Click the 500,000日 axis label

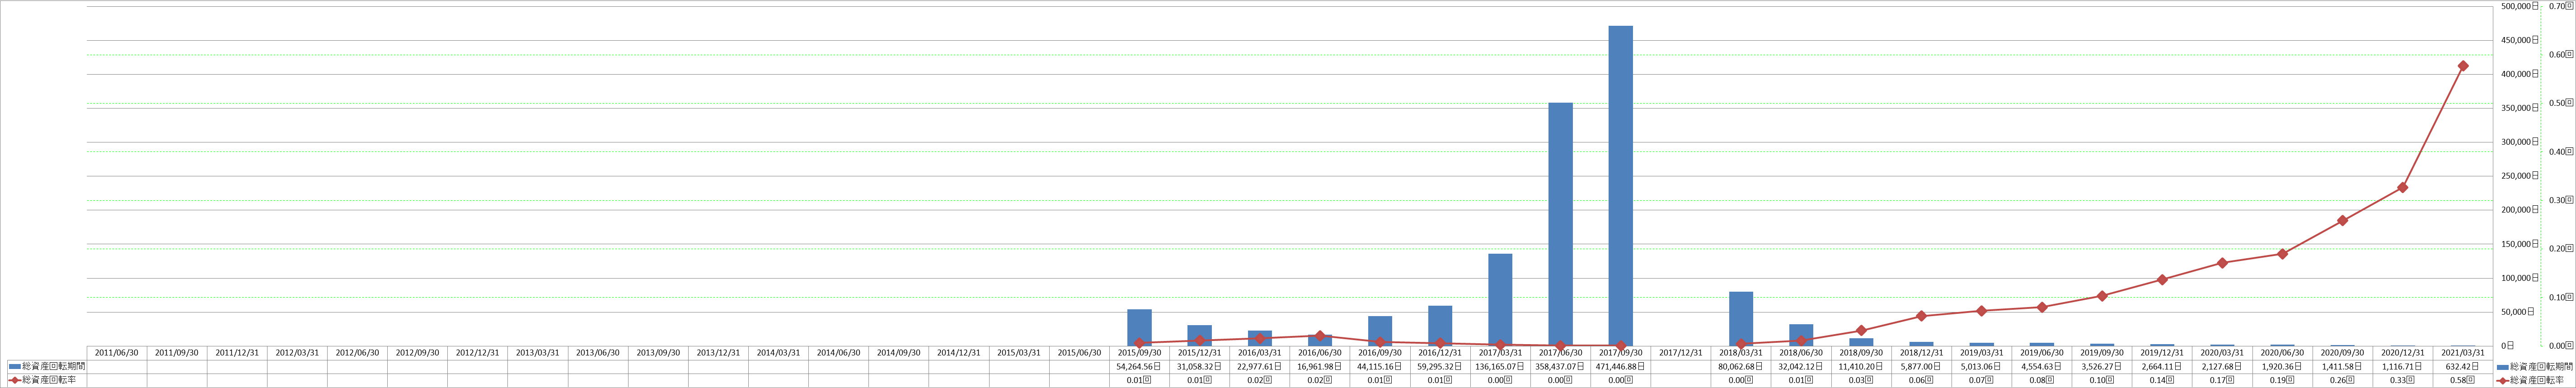(2519, 6)
